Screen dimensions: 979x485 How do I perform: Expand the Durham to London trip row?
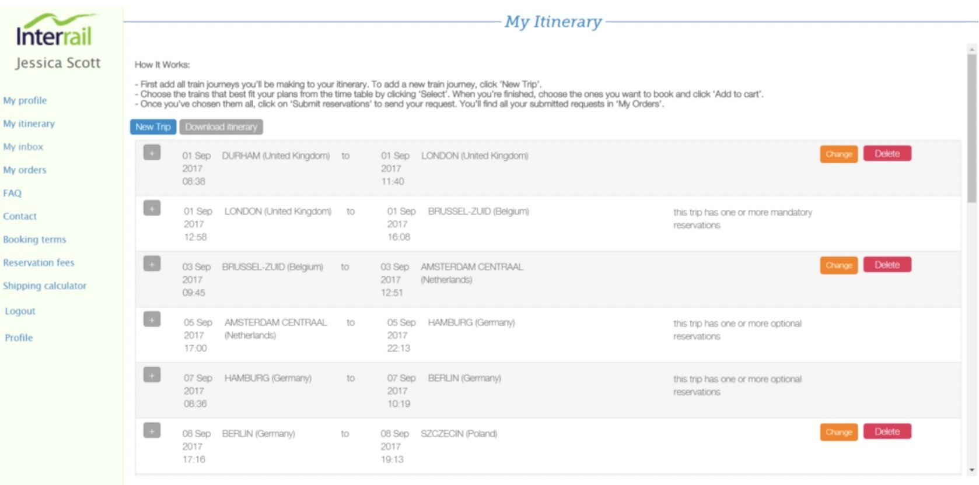point(152,153)
